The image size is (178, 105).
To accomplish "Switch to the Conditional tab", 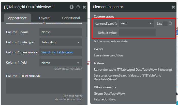I will (71, 18).
